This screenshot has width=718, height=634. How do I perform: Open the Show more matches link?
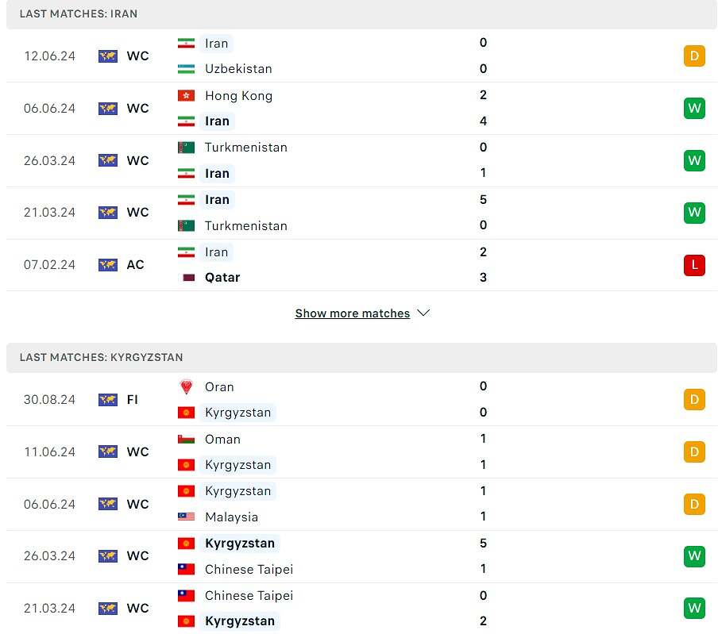point(352,313)
